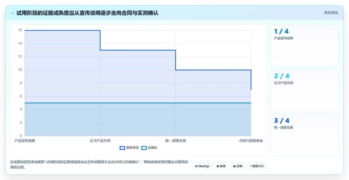Click the lightning icon beside the title
This screenshot has width=349, height=180.
pyautogui.click(x=12, y=13)
